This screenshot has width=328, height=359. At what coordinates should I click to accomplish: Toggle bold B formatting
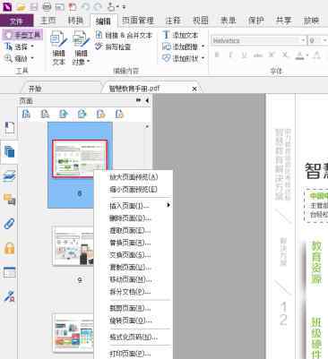coord(217,55)
